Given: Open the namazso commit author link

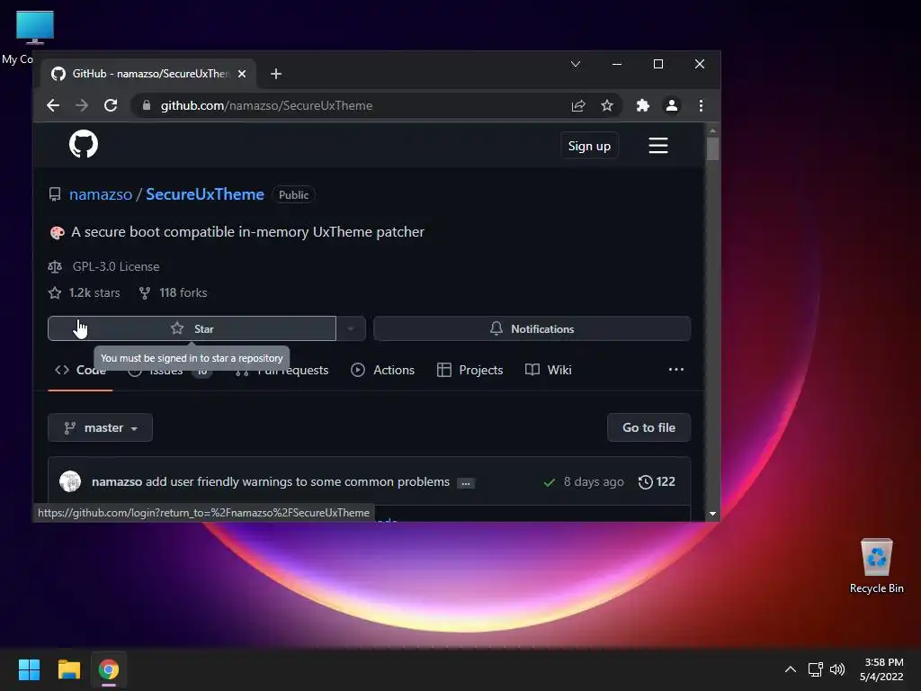Looking at the screenshot, I should [117, 482].
